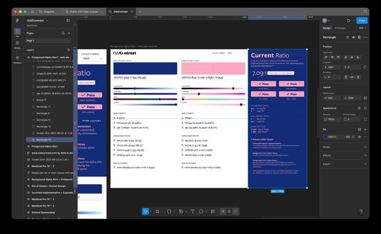This screenshot has width=381, height=234.
Task: Select the Rectangle 14 layer
Action: (x=49, y=140)
